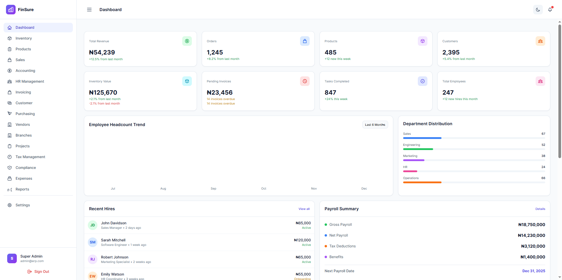This screenshot has height=280, width=562.
Task: Click View all in Recent Hires
Action: [x=304, y=209]
